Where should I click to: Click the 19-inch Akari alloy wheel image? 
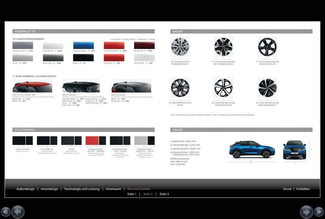click(180, 88)
